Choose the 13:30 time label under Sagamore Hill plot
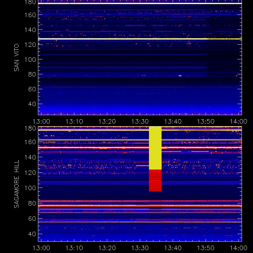253x253 pixels. 140,248
